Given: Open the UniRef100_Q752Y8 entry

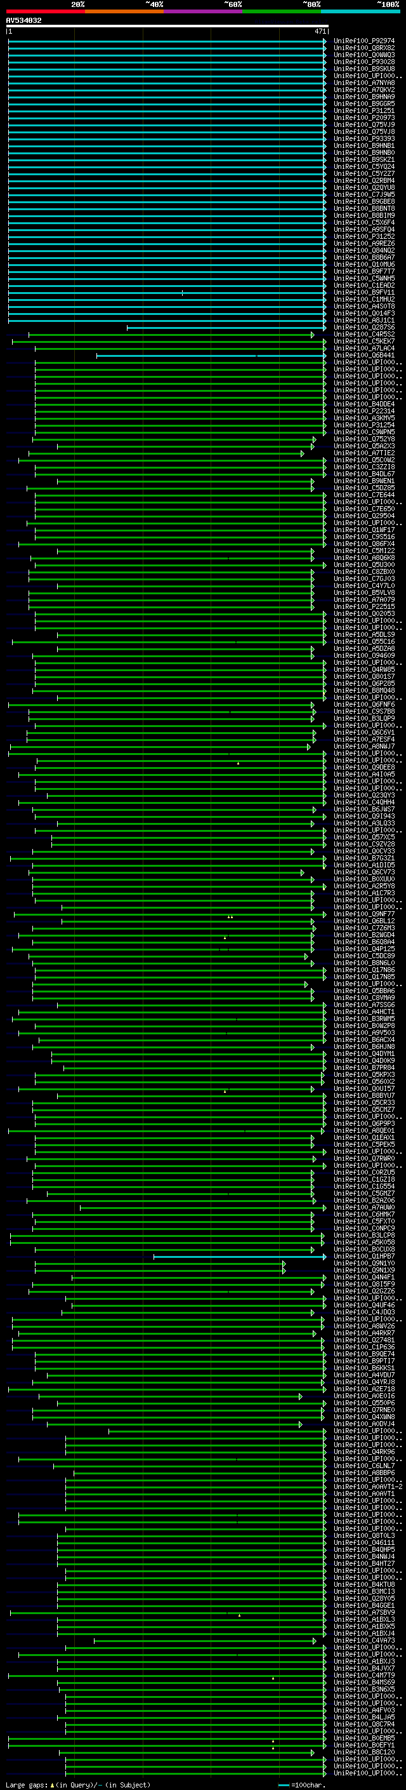Looking at the screenshot, I should 363,439.
